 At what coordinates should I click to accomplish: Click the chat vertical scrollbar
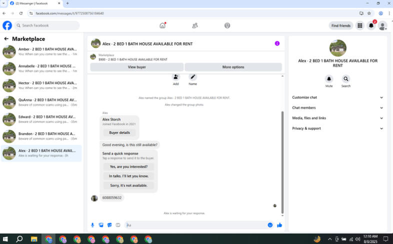point(282,162)
